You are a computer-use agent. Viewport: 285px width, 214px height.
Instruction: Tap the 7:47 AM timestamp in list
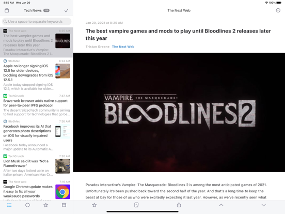point(65,96)
